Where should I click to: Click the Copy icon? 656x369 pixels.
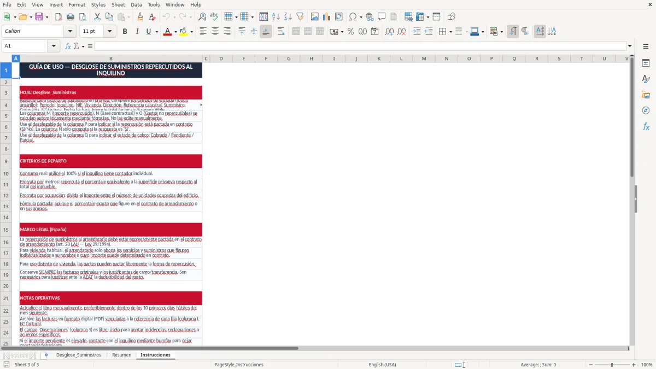[109, 17]
